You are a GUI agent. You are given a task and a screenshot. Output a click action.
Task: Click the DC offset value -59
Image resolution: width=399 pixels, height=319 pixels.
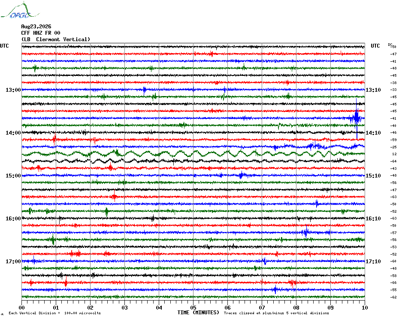[393, 140]
